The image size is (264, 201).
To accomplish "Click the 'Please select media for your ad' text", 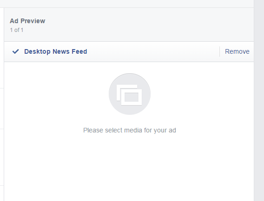I will (x=130, y=130).
